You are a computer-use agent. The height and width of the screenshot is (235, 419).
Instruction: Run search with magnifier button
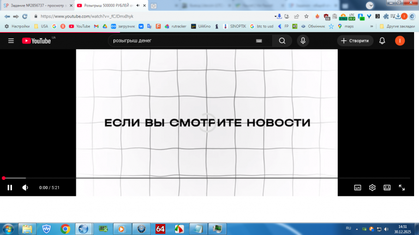point(282,41)
